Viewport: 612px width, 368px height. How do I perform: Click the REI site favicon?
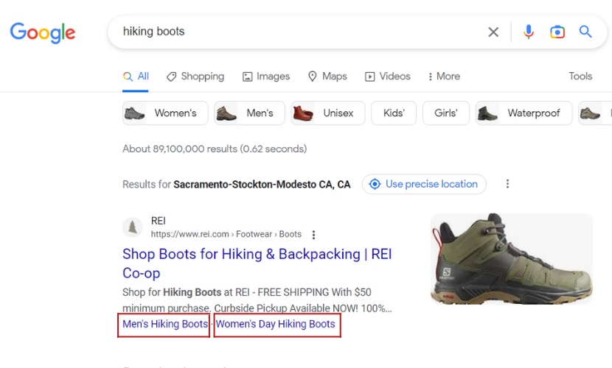click(x=133, y=227)
